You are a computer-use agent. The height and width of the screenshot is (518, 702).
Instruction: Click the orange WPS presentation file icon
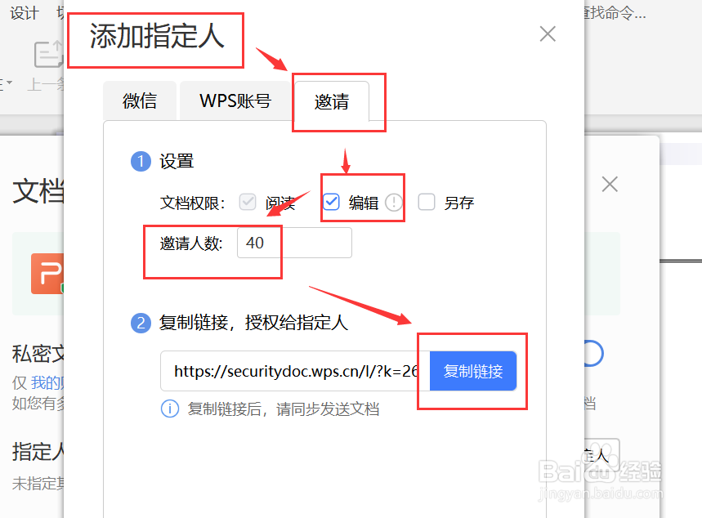coord(47,274)
